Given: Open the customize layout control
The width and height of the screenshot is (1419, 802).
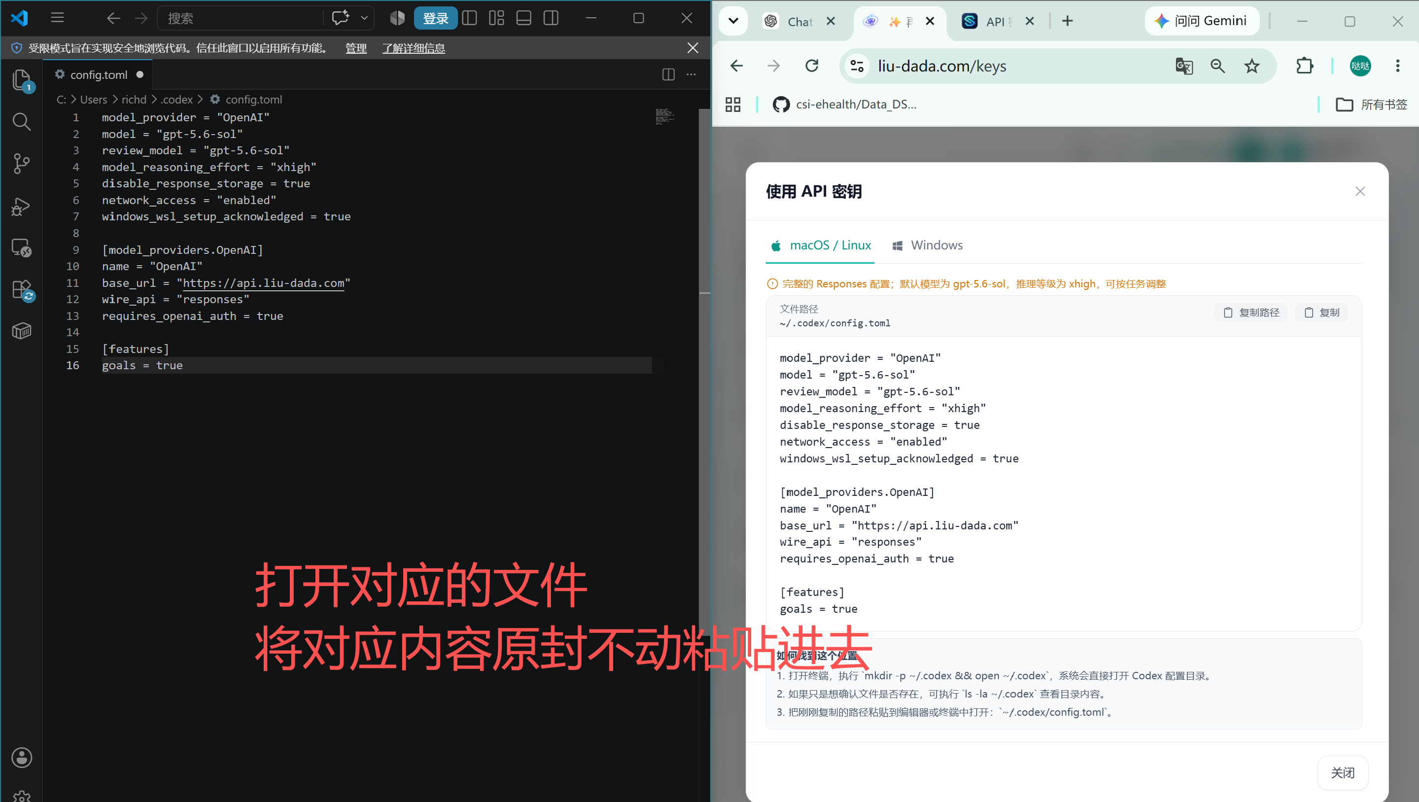Looking at the screenshot, I should 496,18.
